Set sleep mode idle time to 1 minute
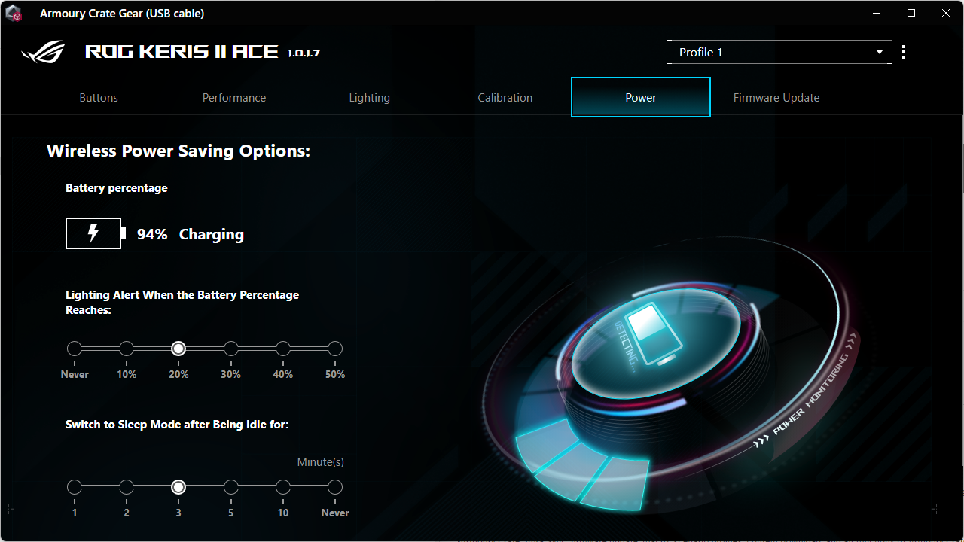 75,487
